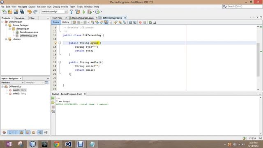The height and width of the screenshot is (148, 263).
Task: Expand the Libraries tree node
Action: tap(6, 39)
